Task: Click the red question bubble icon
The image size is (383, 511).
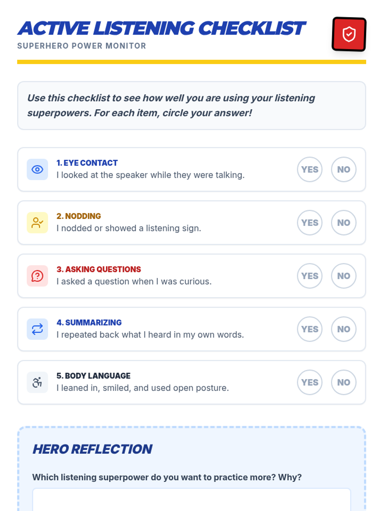Action: [37, 276]
